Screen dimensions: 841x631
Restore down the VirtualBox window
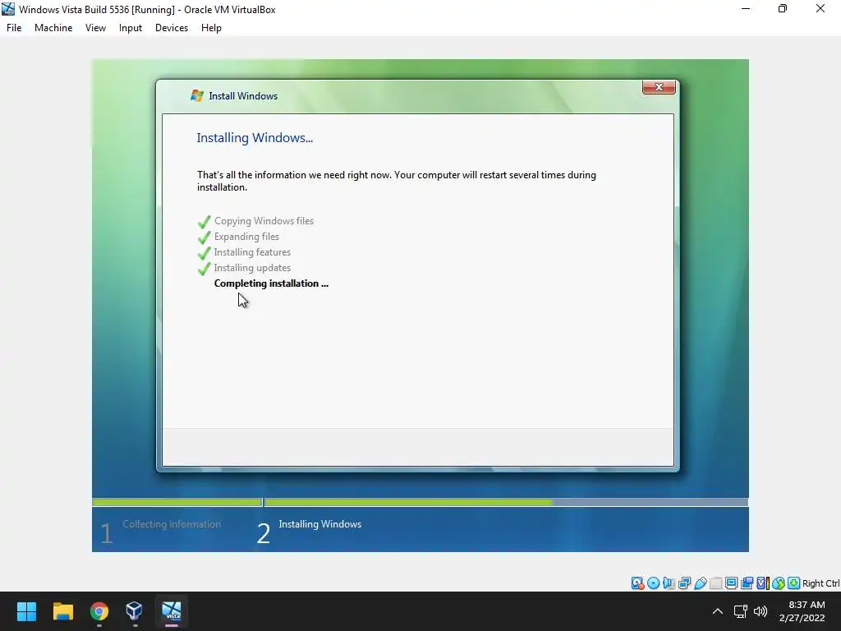point(783,8)
